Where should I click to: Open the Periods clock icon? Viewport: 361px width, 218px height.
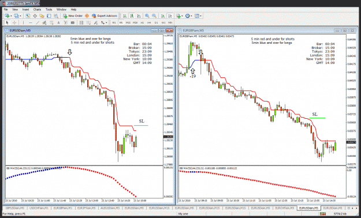(187, 16)
